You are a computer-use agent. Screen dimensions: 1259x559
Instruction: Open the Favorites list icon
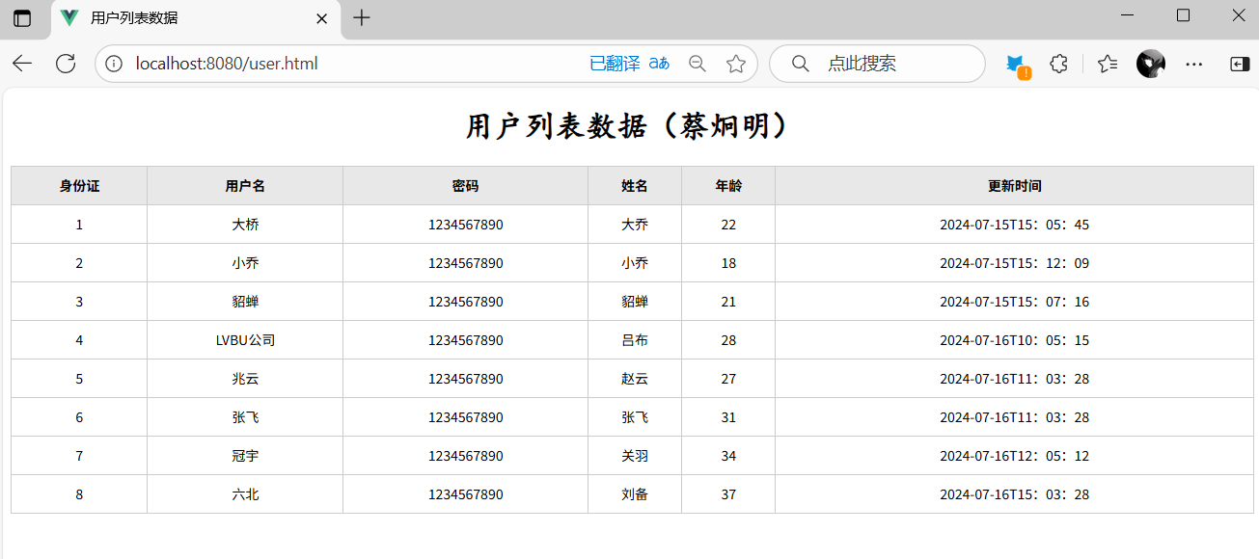coord(1108,64)
